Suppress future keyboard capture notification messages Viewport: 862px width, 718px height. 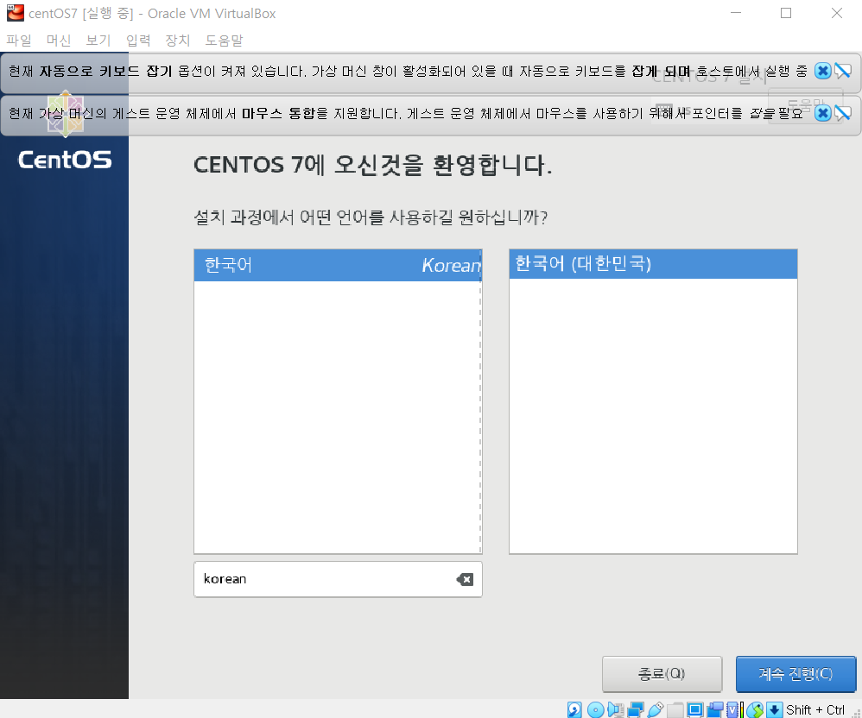843,71
